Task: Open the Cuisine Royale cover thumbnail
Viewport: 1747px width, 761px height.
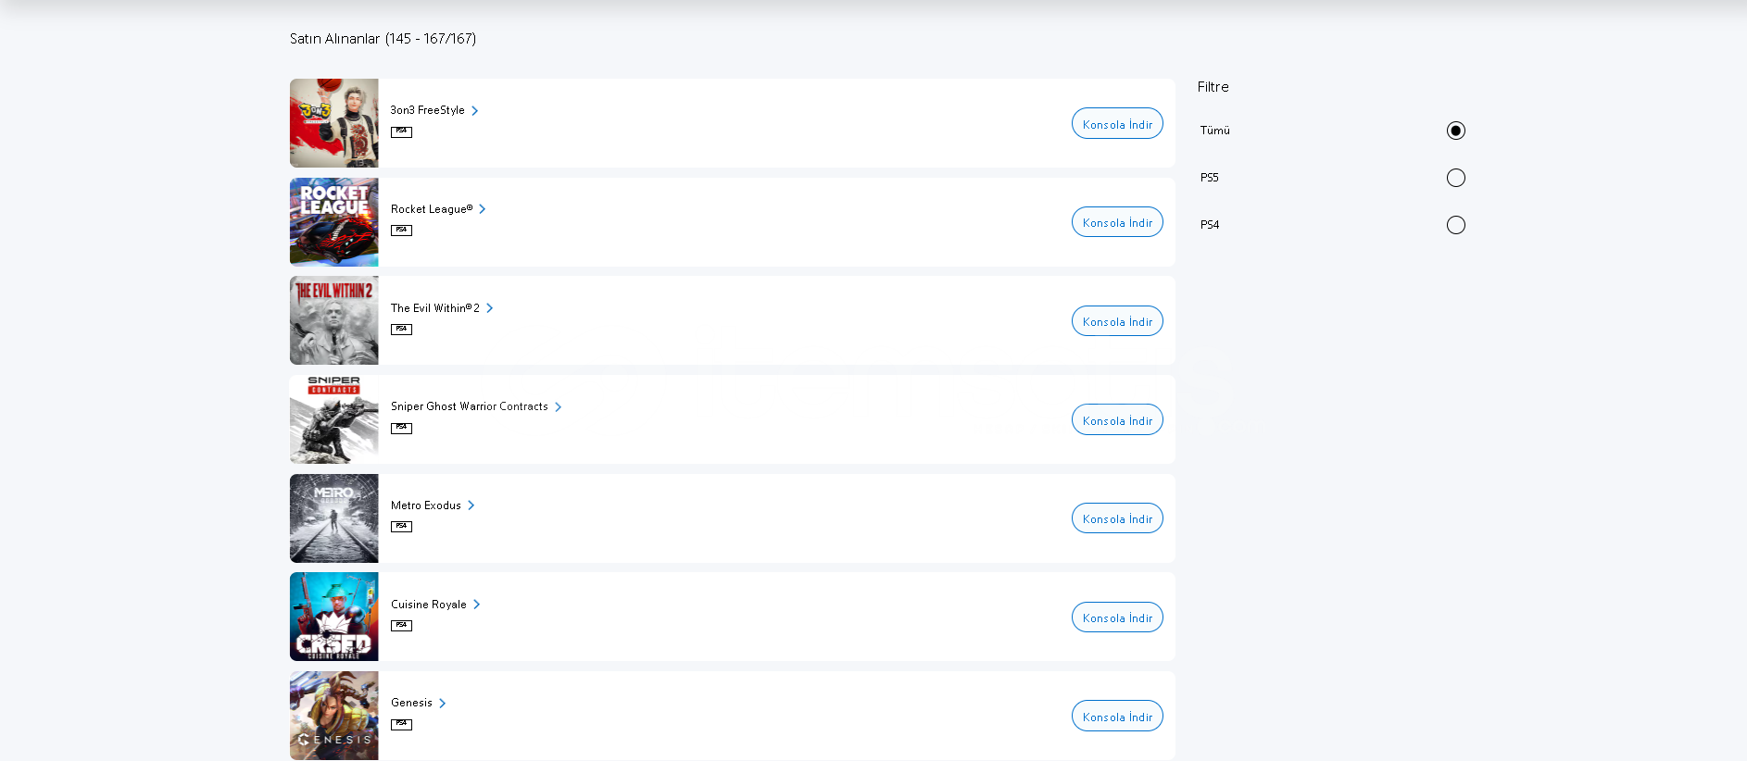Action: coord(334,617)
